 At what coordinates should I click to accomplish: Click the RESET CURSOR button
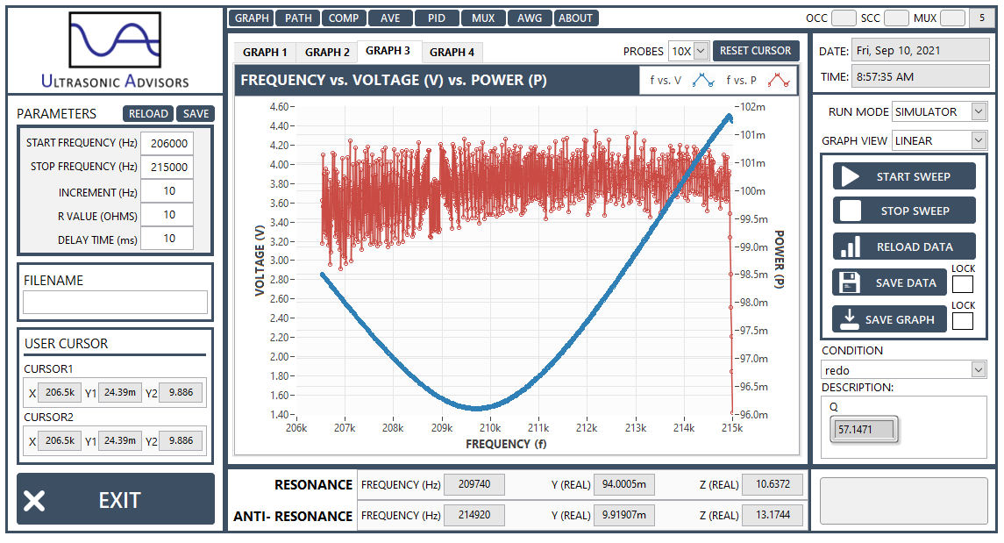(756, 51)
